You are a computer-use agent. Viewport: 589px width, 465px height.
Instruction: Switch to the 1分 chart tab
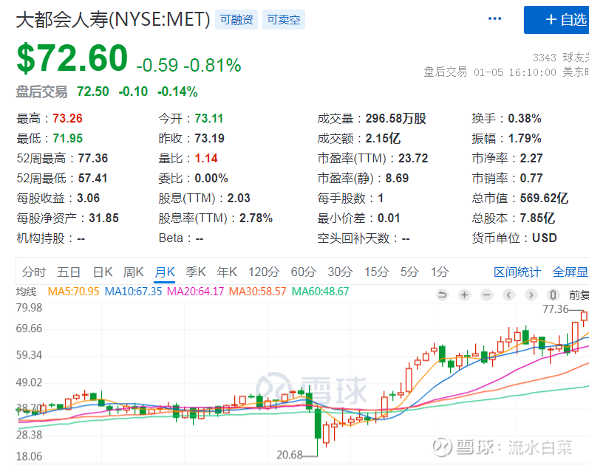pos(440,272)
